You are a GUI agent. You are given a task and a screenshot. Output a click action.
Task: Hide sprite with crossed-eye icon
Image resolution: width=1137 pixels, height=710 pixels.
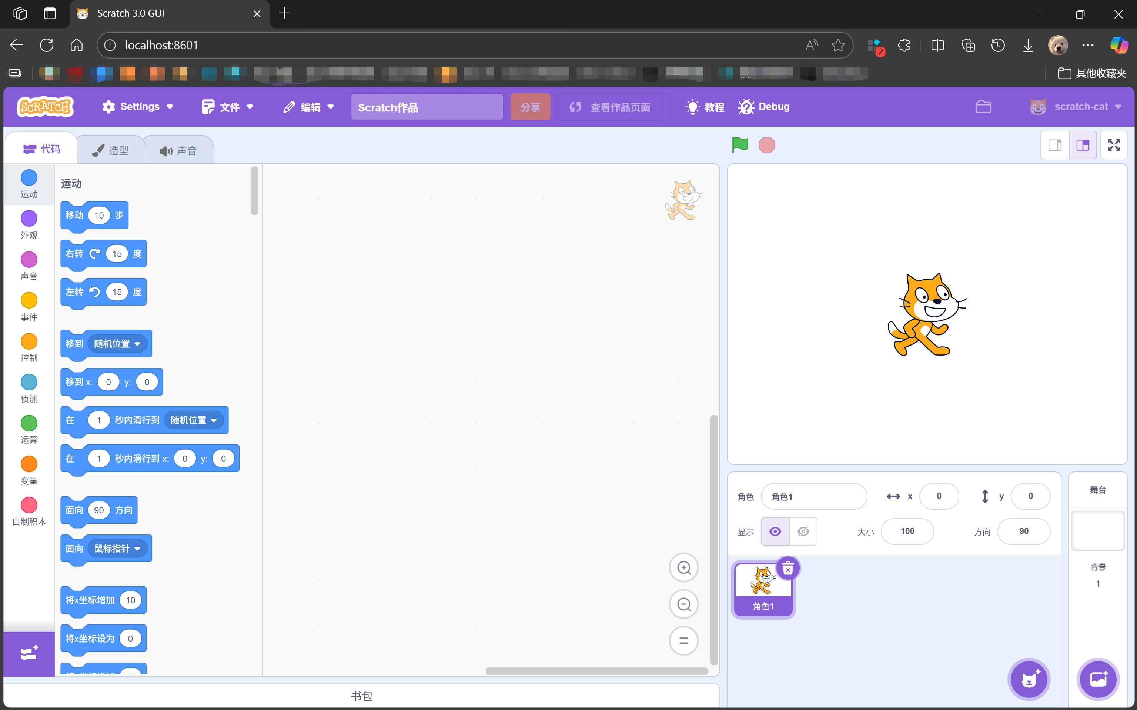tap(803, 531)
